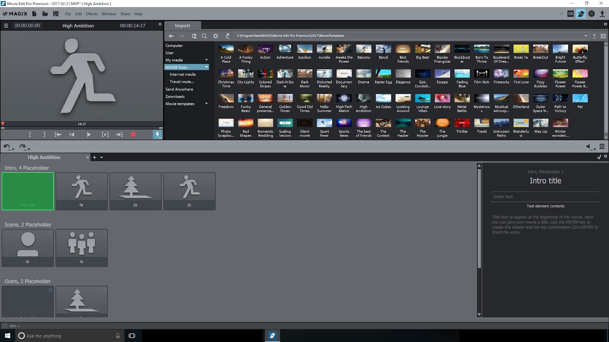
Task: Click the speaker volume icon
Action: click(588, 147)
